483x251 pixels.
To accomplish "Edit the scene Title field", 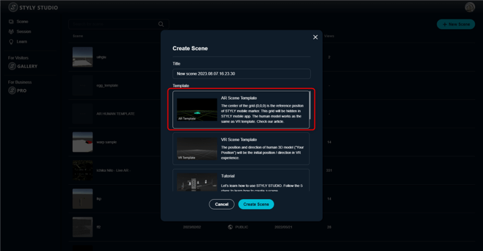I will pyautogui.click(x=241, y=73).
